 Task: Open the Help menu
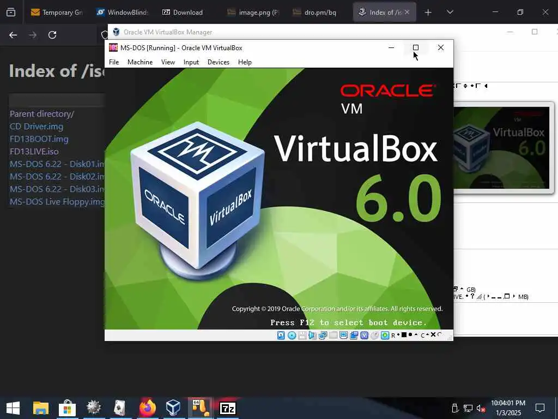(x=245, y=62)
